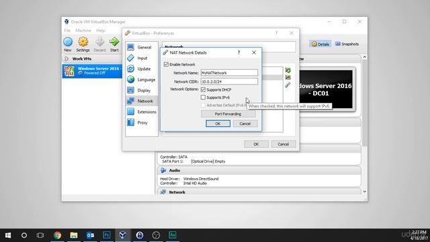Open Outlook from the taskbar
The width and height of the screenshot is (430, 242).
tap(90, 235)
